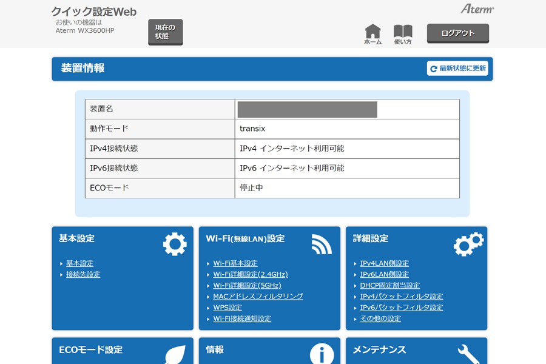Click the ログアウト button
Image resolution: width=546 pixels, height=364 pixels.
pos(458,33)
